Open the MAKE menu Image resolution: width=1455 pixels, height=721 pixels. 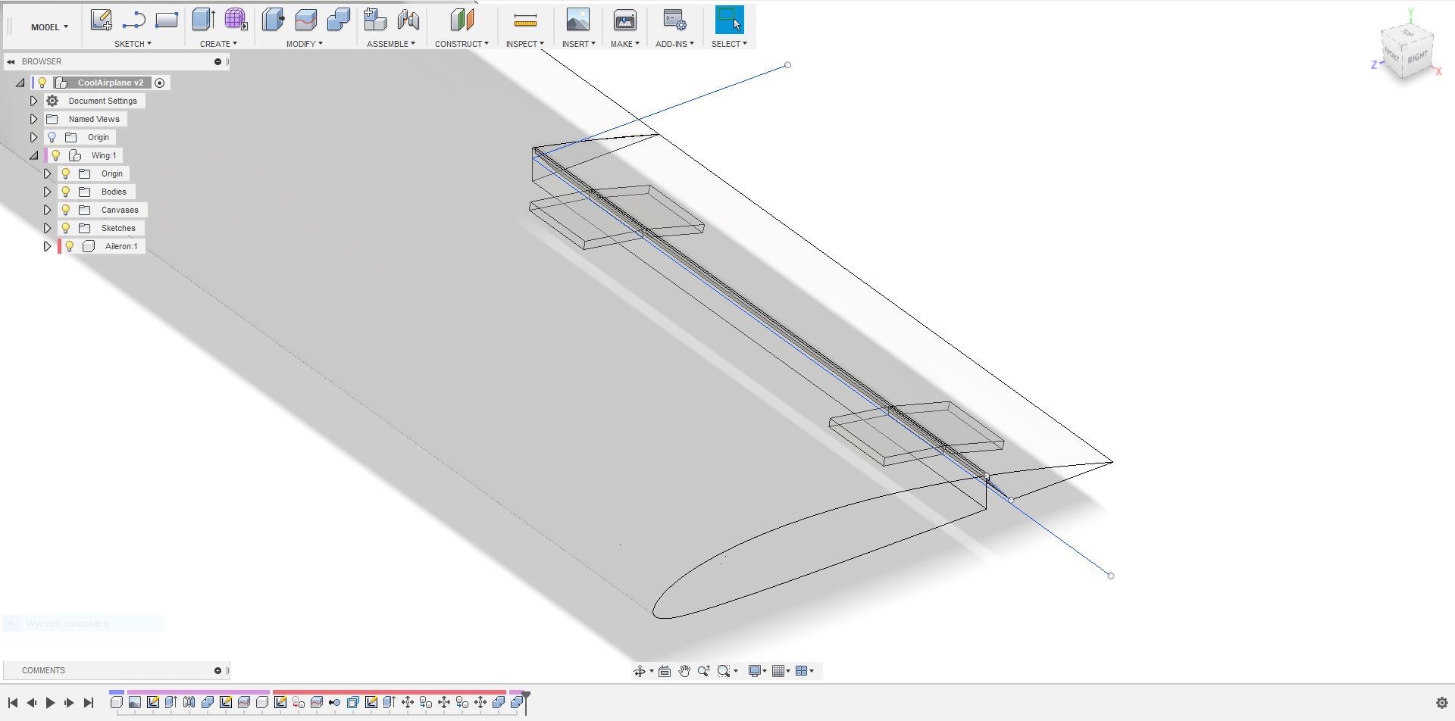(x=625, y=44)
